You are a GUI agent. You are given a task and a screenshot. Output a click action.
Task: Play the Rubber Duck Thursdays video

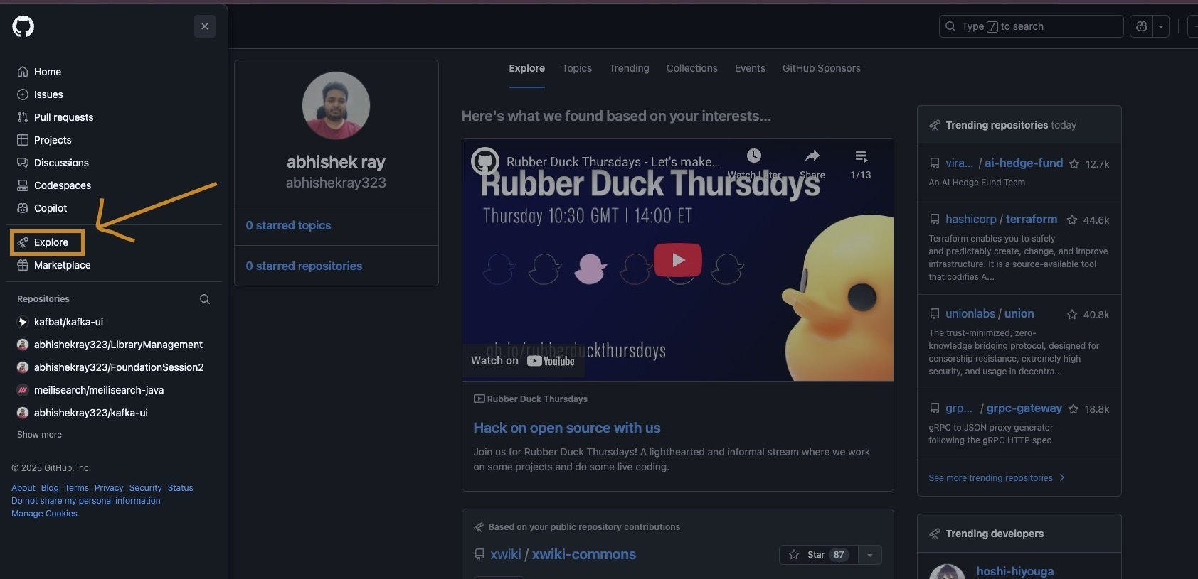tap(678, 260)
